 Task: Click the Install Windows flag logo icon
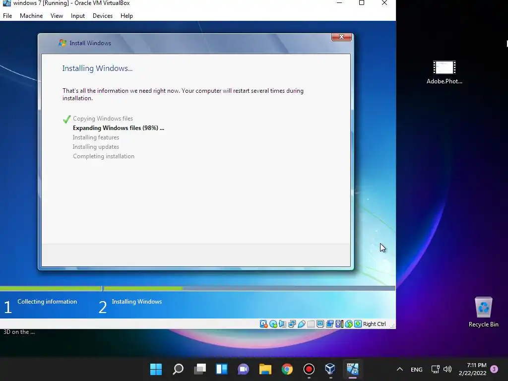62,43
